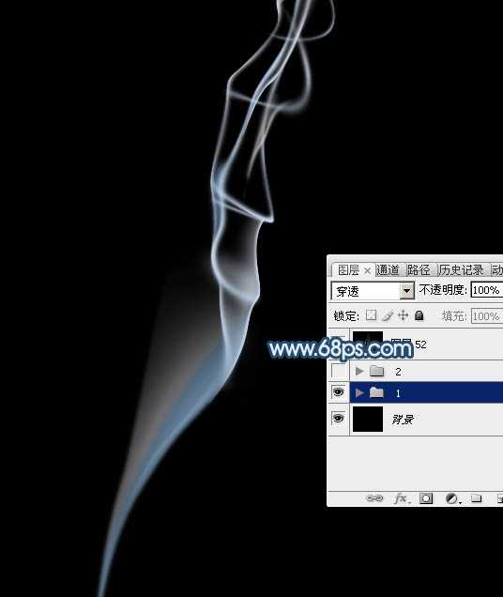The height and width of the screenshot is (597, 503).
Task: Hide group 1 via its eye icon
Action: tap(338, 392)
